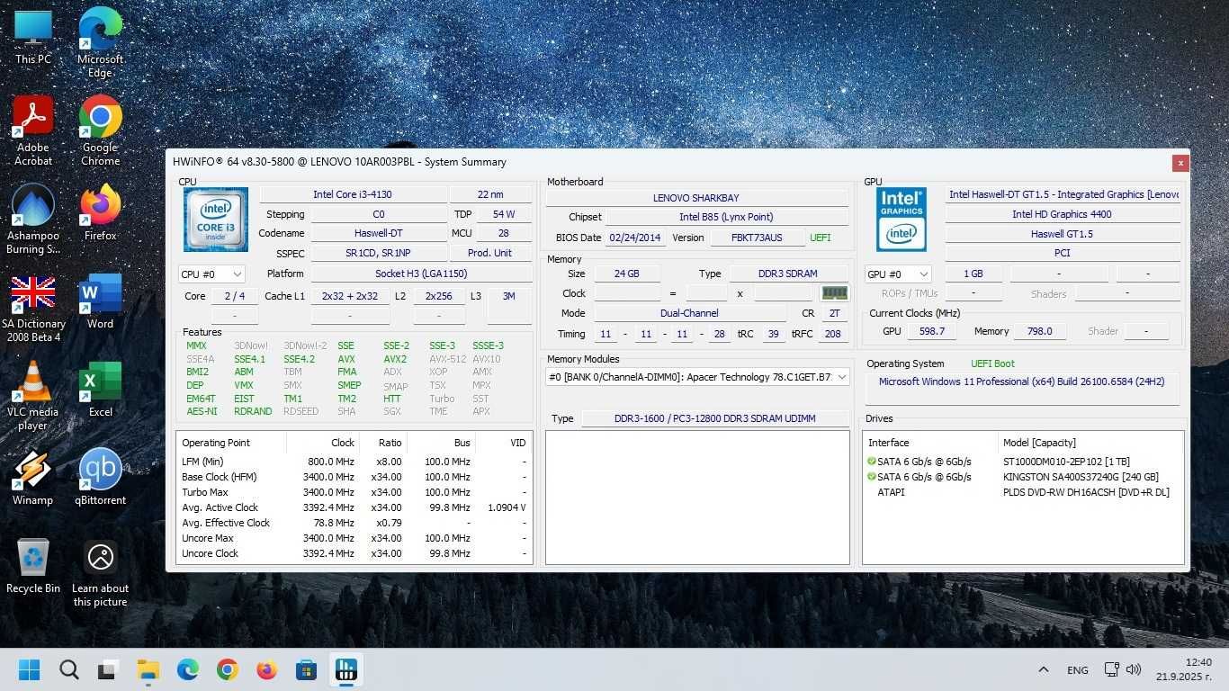Select the PLDS DVD-RW DH16ACSH drive row

[1022, 492]
